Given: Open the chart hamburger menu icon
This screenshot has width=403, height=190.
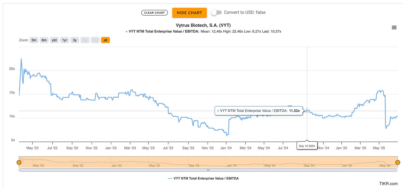Looking at the screenshot, I should pyautogui.click(x=394, y=27).
